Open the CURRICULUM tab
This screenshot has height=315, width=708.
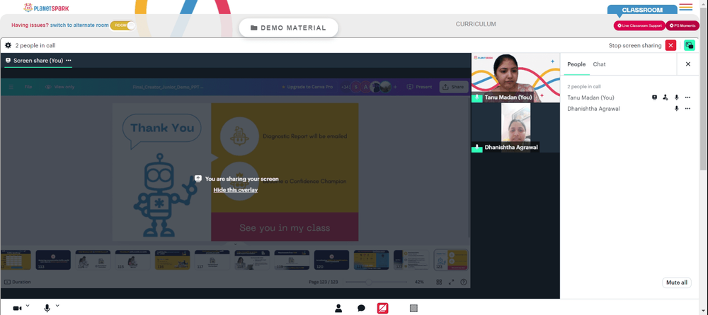476,24
